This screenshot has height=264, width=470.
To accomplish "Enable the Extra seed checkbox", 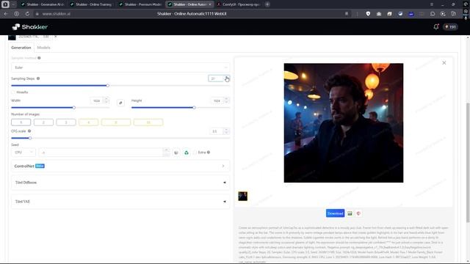I will (195, 153).
